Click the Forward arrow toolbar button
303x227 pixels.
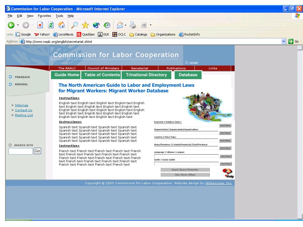click(x=26, y=25)
